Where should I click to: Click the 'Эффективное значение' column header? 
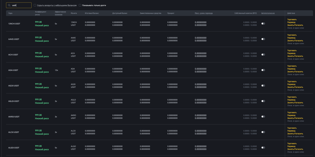(60, 13)
